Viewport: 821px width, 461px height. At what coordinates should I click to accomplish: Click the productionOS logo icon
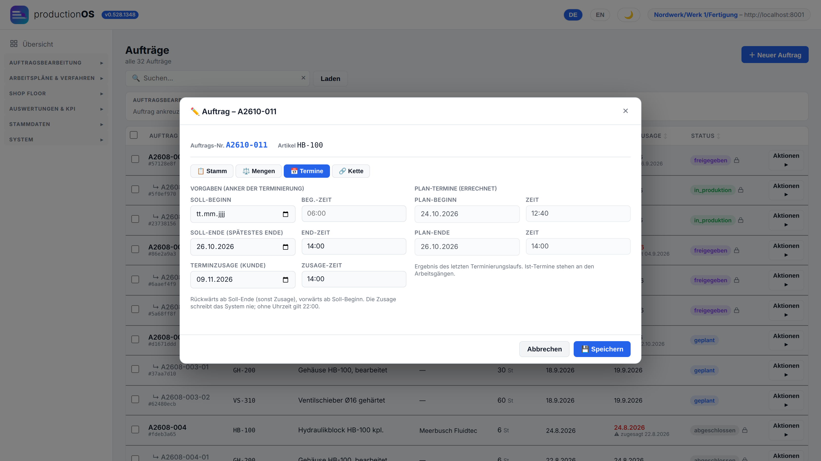(19, 15)
